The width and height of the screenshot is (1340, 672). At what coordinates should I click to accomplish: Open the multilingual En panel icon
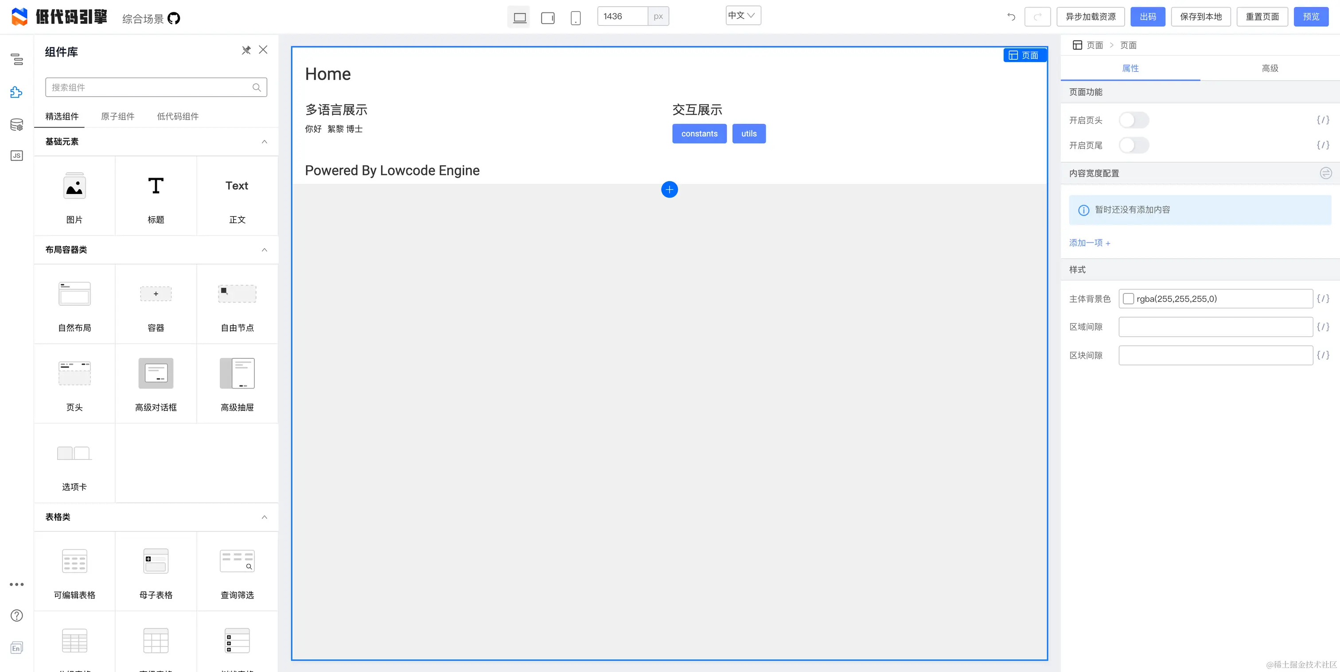pyautogui.click(x=17, y=648)
